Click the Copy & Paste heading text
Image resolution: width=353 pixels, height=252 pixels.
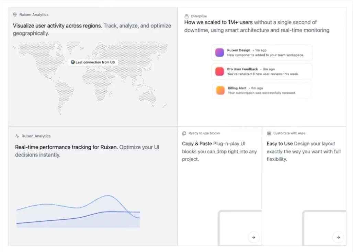pos(197,144)
